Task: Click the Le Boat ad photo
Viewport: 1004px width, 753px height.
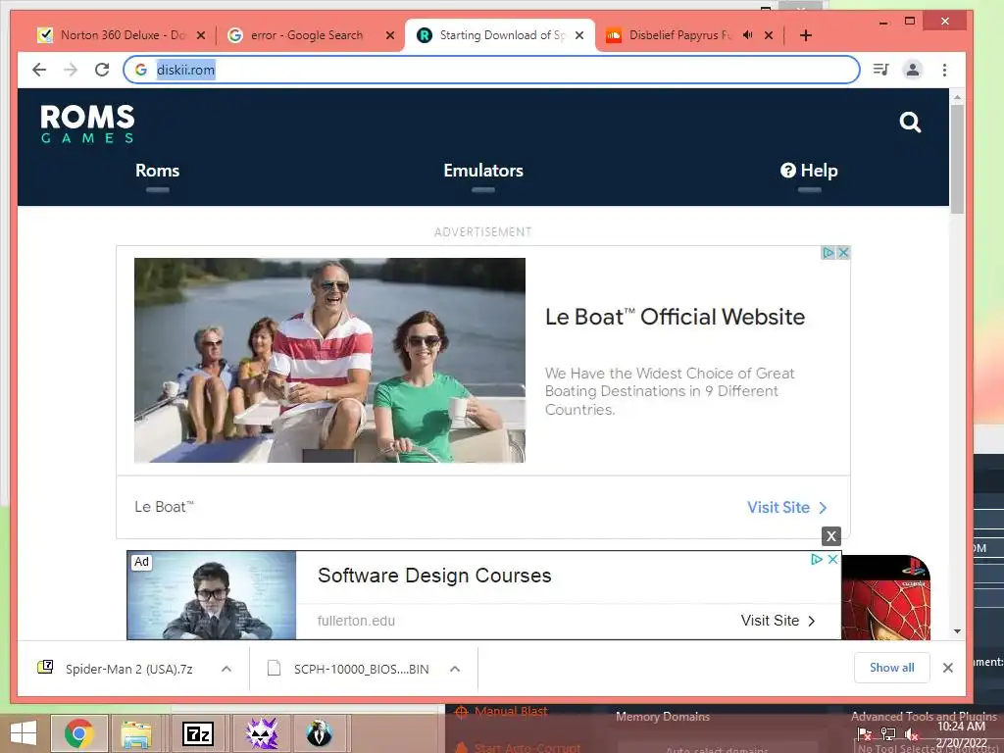Action: pos(329,360)
